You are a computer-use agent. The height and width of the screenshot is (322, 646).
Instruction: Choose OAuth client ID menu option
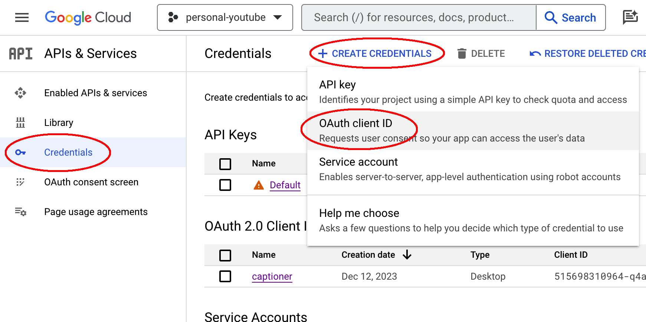point(473,131)
